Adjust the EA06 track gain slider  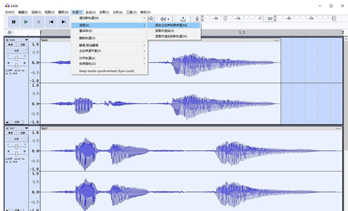pyautogui.click(x=17, y=58)
